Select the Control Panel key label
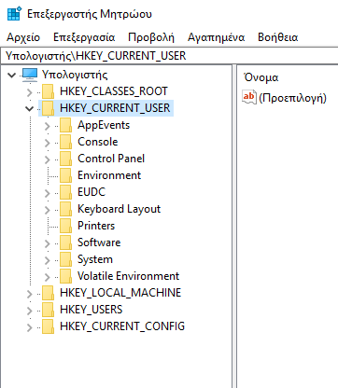 pyautogui.click(x=111, y=159)
